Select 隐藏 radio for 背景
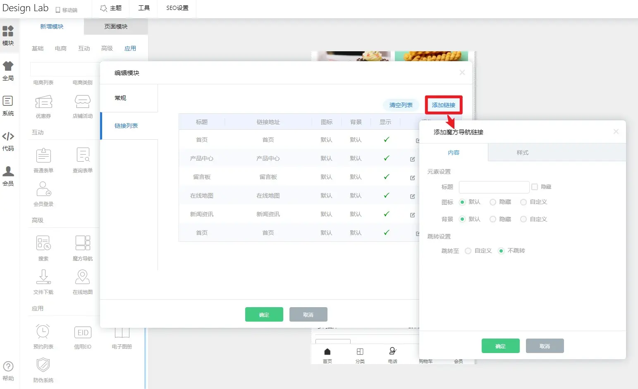 [493, 219]
